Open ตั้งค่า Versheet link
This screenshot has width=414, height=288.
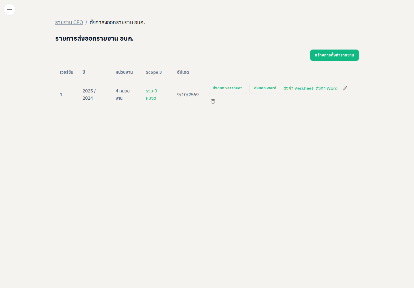tap(298, 88)
